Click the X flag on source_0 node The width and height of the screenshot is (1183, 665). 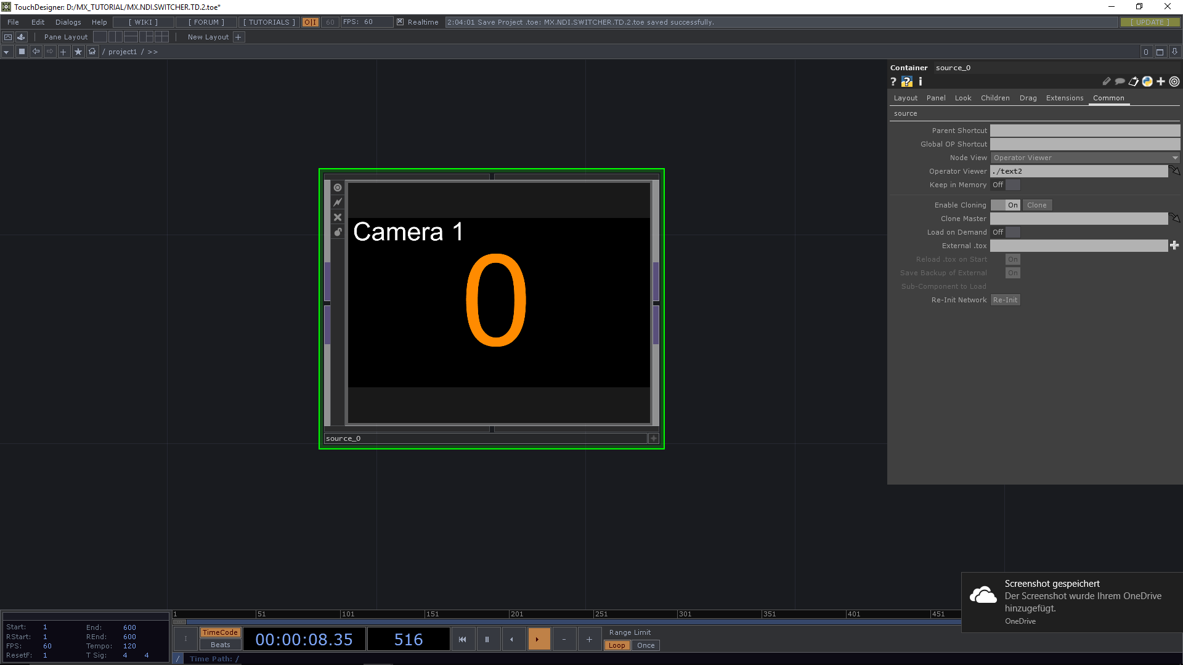pos(338,217)
